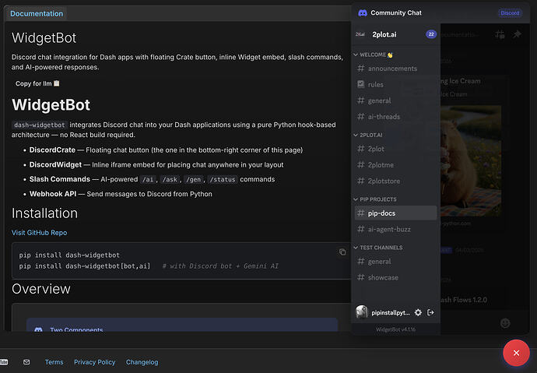The height and width of the screenshot is (373, 537).
Task: Open general channel under TEST CHANNELS
Action: 395,262
